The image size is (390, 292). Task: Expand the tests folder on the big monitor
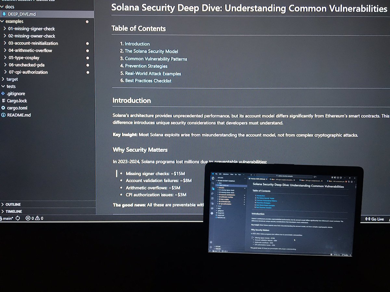3,86
